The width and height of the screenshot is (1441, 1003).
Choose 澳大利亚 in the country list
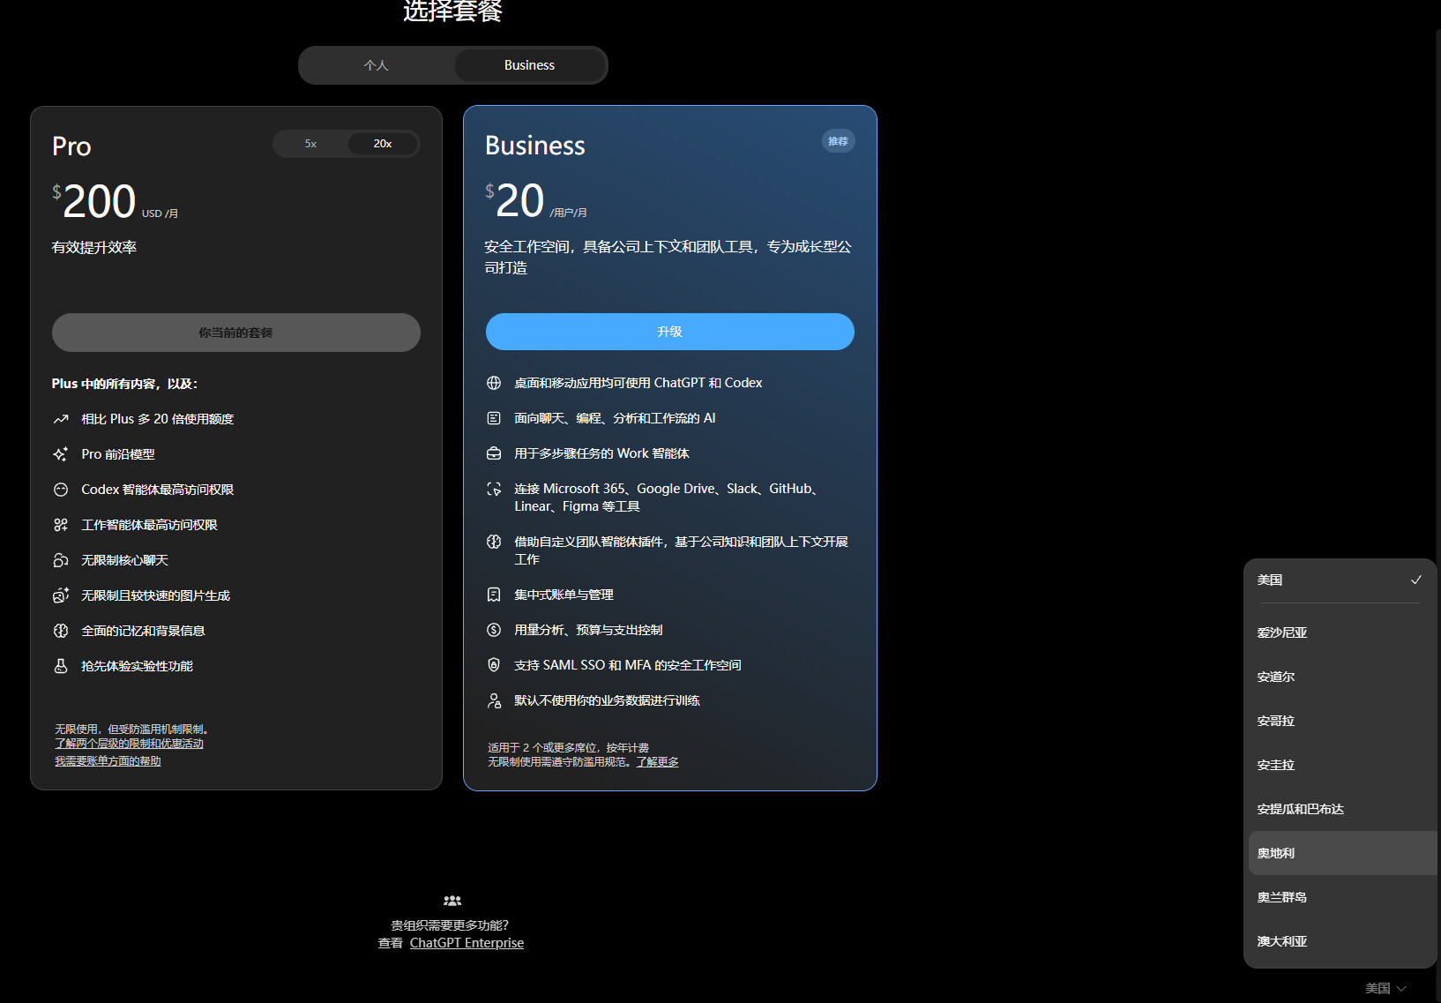(x=1340, y=941)
